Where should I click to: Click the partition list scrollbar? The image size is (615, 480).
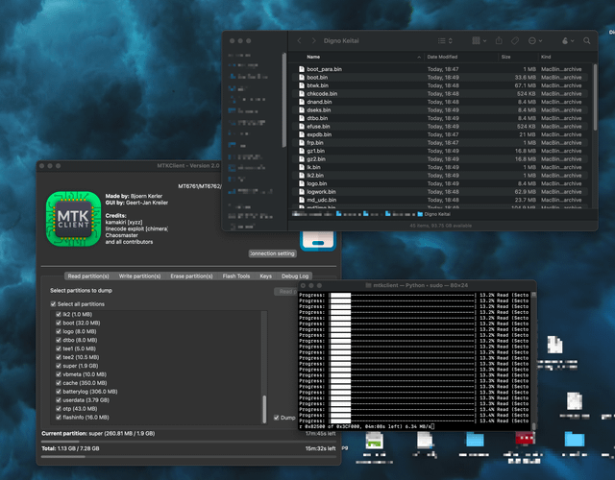[264, 408]
